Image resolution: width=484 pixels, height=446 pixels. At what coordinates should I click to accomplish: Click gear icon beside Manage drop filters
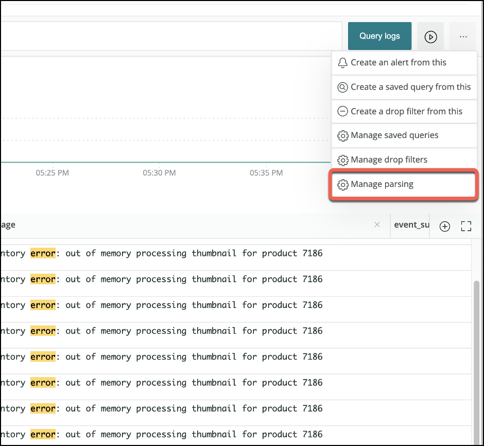click(342, 160)
